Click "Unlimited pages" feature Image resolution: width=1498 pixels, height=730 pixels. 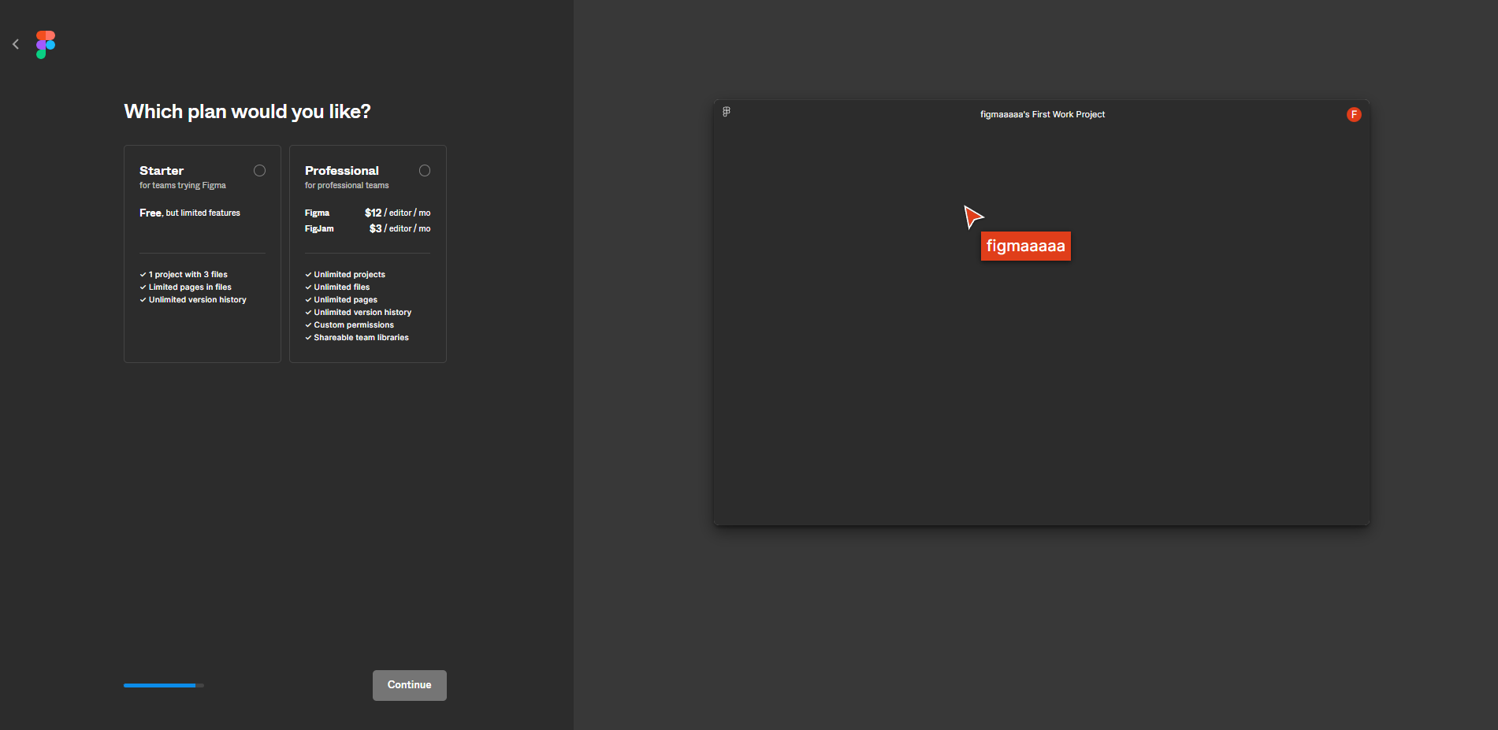(x=346, y=300)
